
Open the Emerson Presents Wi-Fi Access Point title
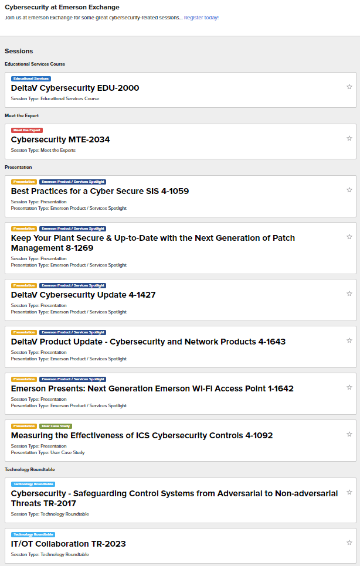pyautogui.click(x=152, y=389)
